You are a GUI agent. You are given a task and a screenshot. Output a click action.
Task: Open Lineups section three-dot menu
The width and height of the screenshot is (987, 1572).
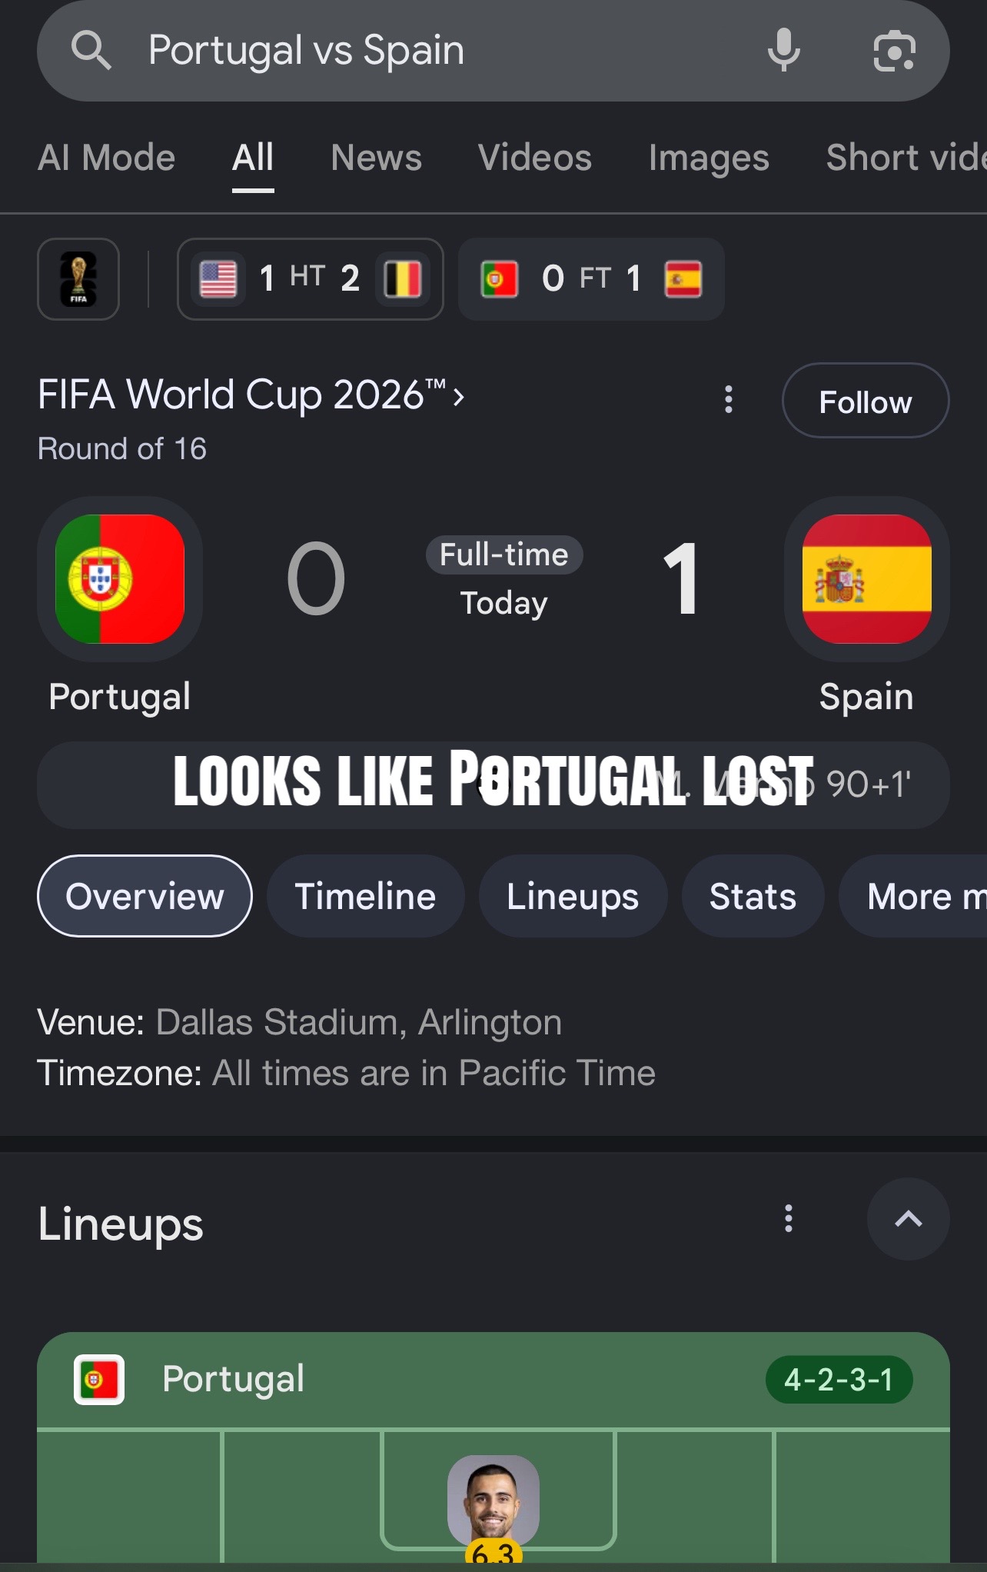click(788, 1219)
